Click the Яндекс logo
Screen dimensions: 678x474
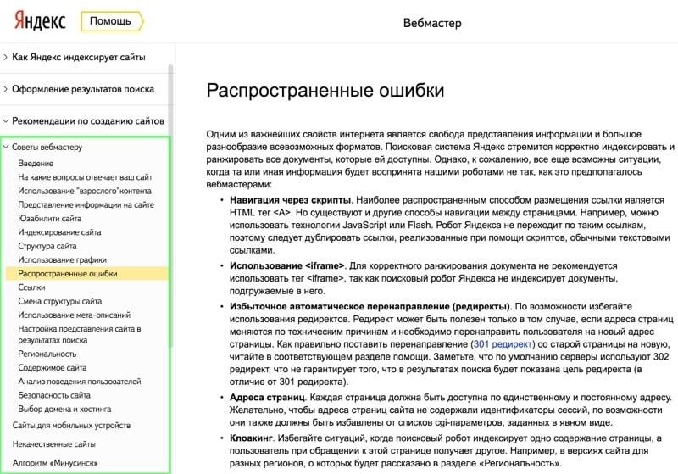tap(35, 21)
